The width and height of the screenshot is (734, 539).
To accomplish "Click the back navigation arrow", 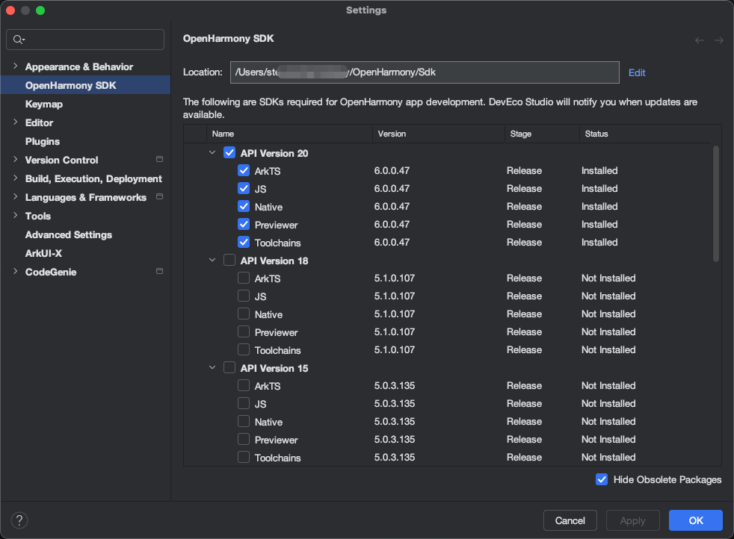I will click(x=700, y=40).
